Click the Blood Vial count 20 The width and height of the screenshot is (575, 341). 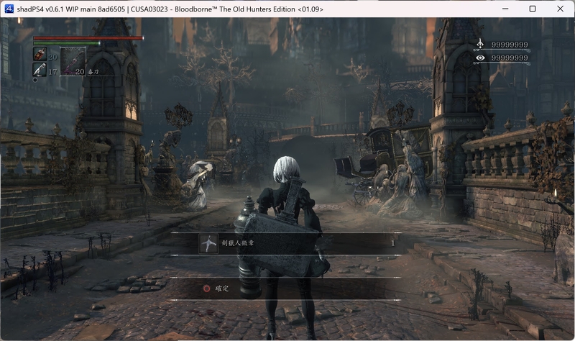[52, 58]
